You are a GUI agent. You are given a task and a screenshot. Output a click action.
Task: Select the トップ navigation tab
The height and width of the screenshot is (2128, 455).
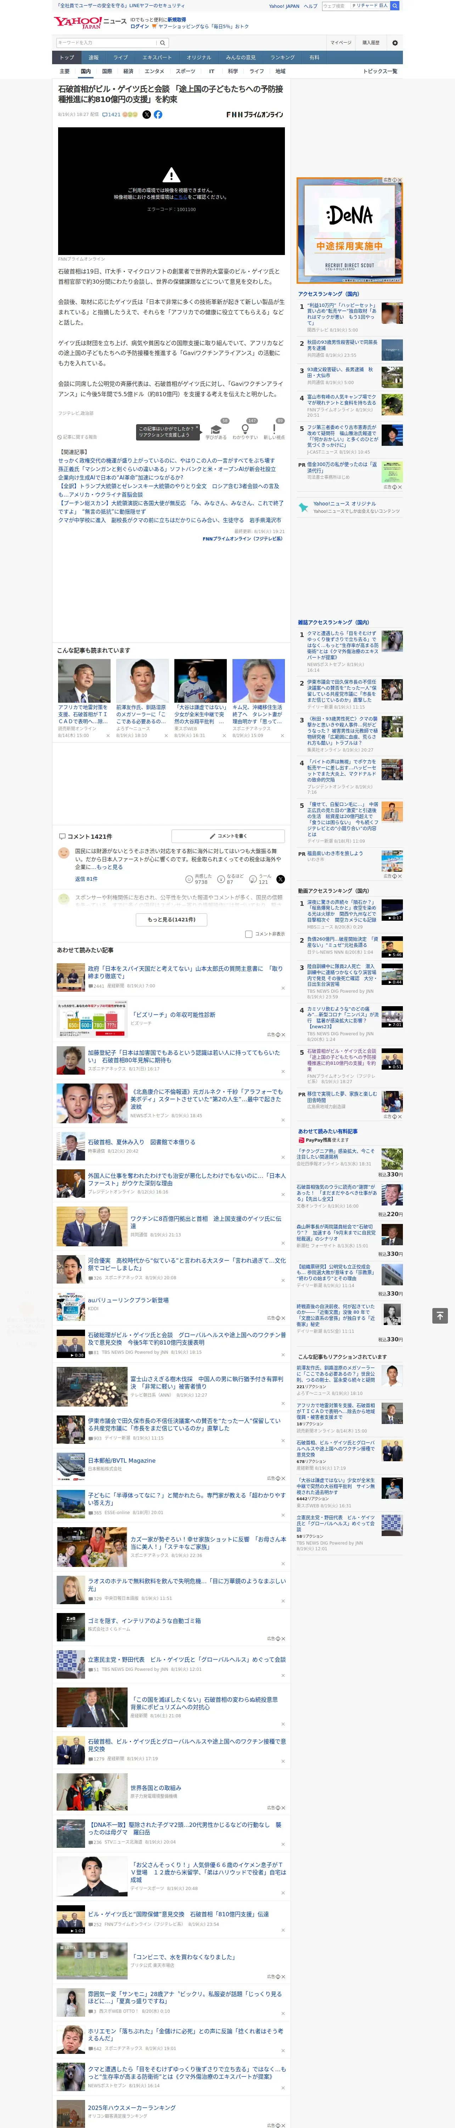(x=67, y=58)
